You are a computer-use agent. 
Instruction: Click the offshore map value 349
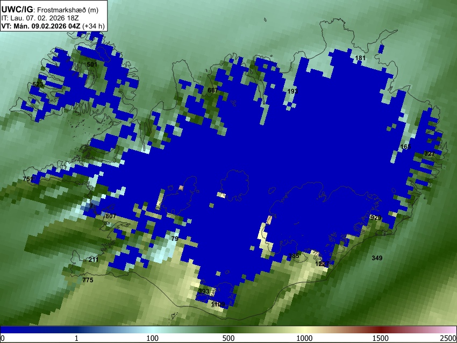377,258
